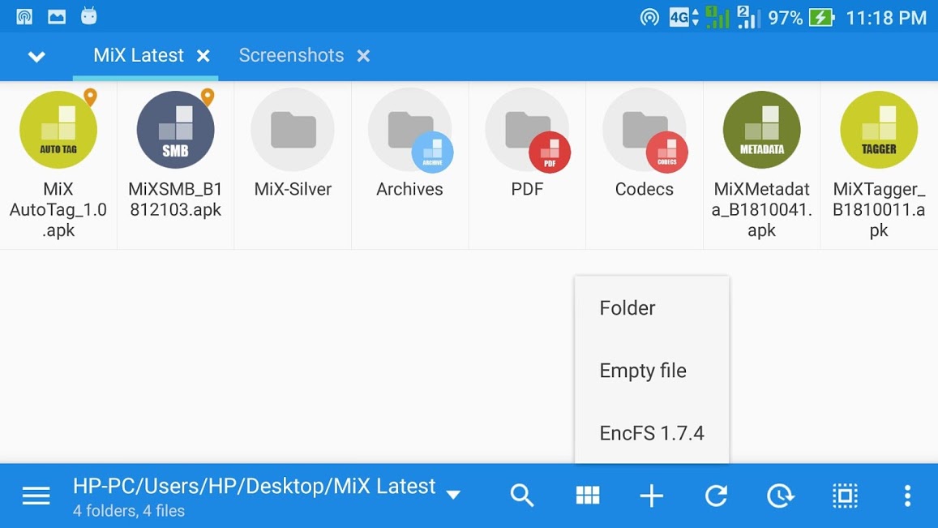Open the navigation drawer hamburger icon
This screenshot has height=528, width=938.
[36, 495]
